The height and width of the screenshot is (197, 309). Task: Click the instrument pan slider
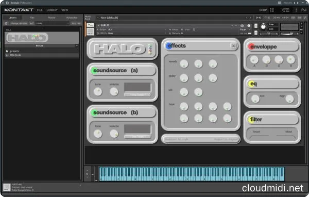269,34
